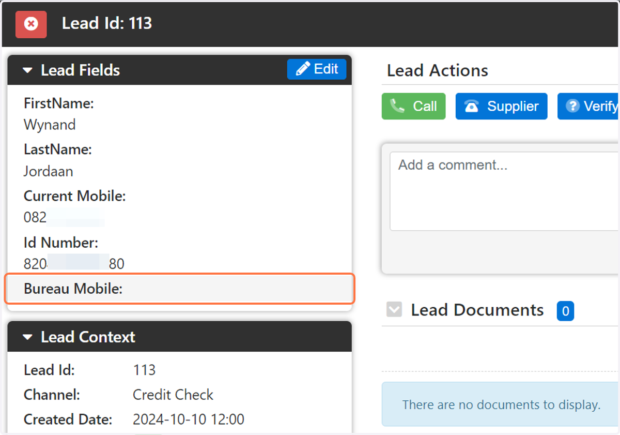This screenshot has height=435, width=620.
Task: Click the Edit button in Lead Fields
Action: (317, 69)
